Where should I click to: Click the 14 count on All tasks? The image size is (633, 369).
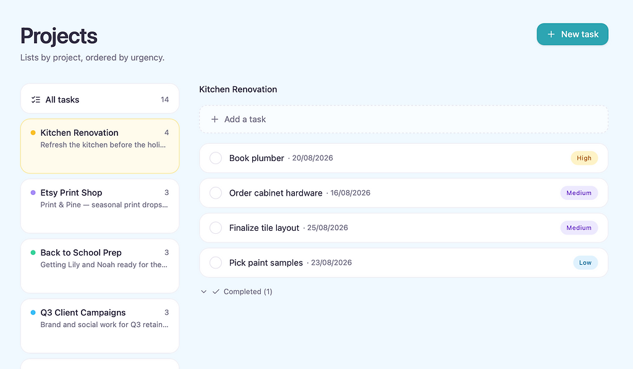coord(164,99)
